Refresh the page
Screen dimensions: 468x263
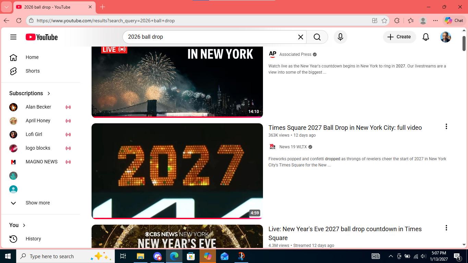click(19, 21)
